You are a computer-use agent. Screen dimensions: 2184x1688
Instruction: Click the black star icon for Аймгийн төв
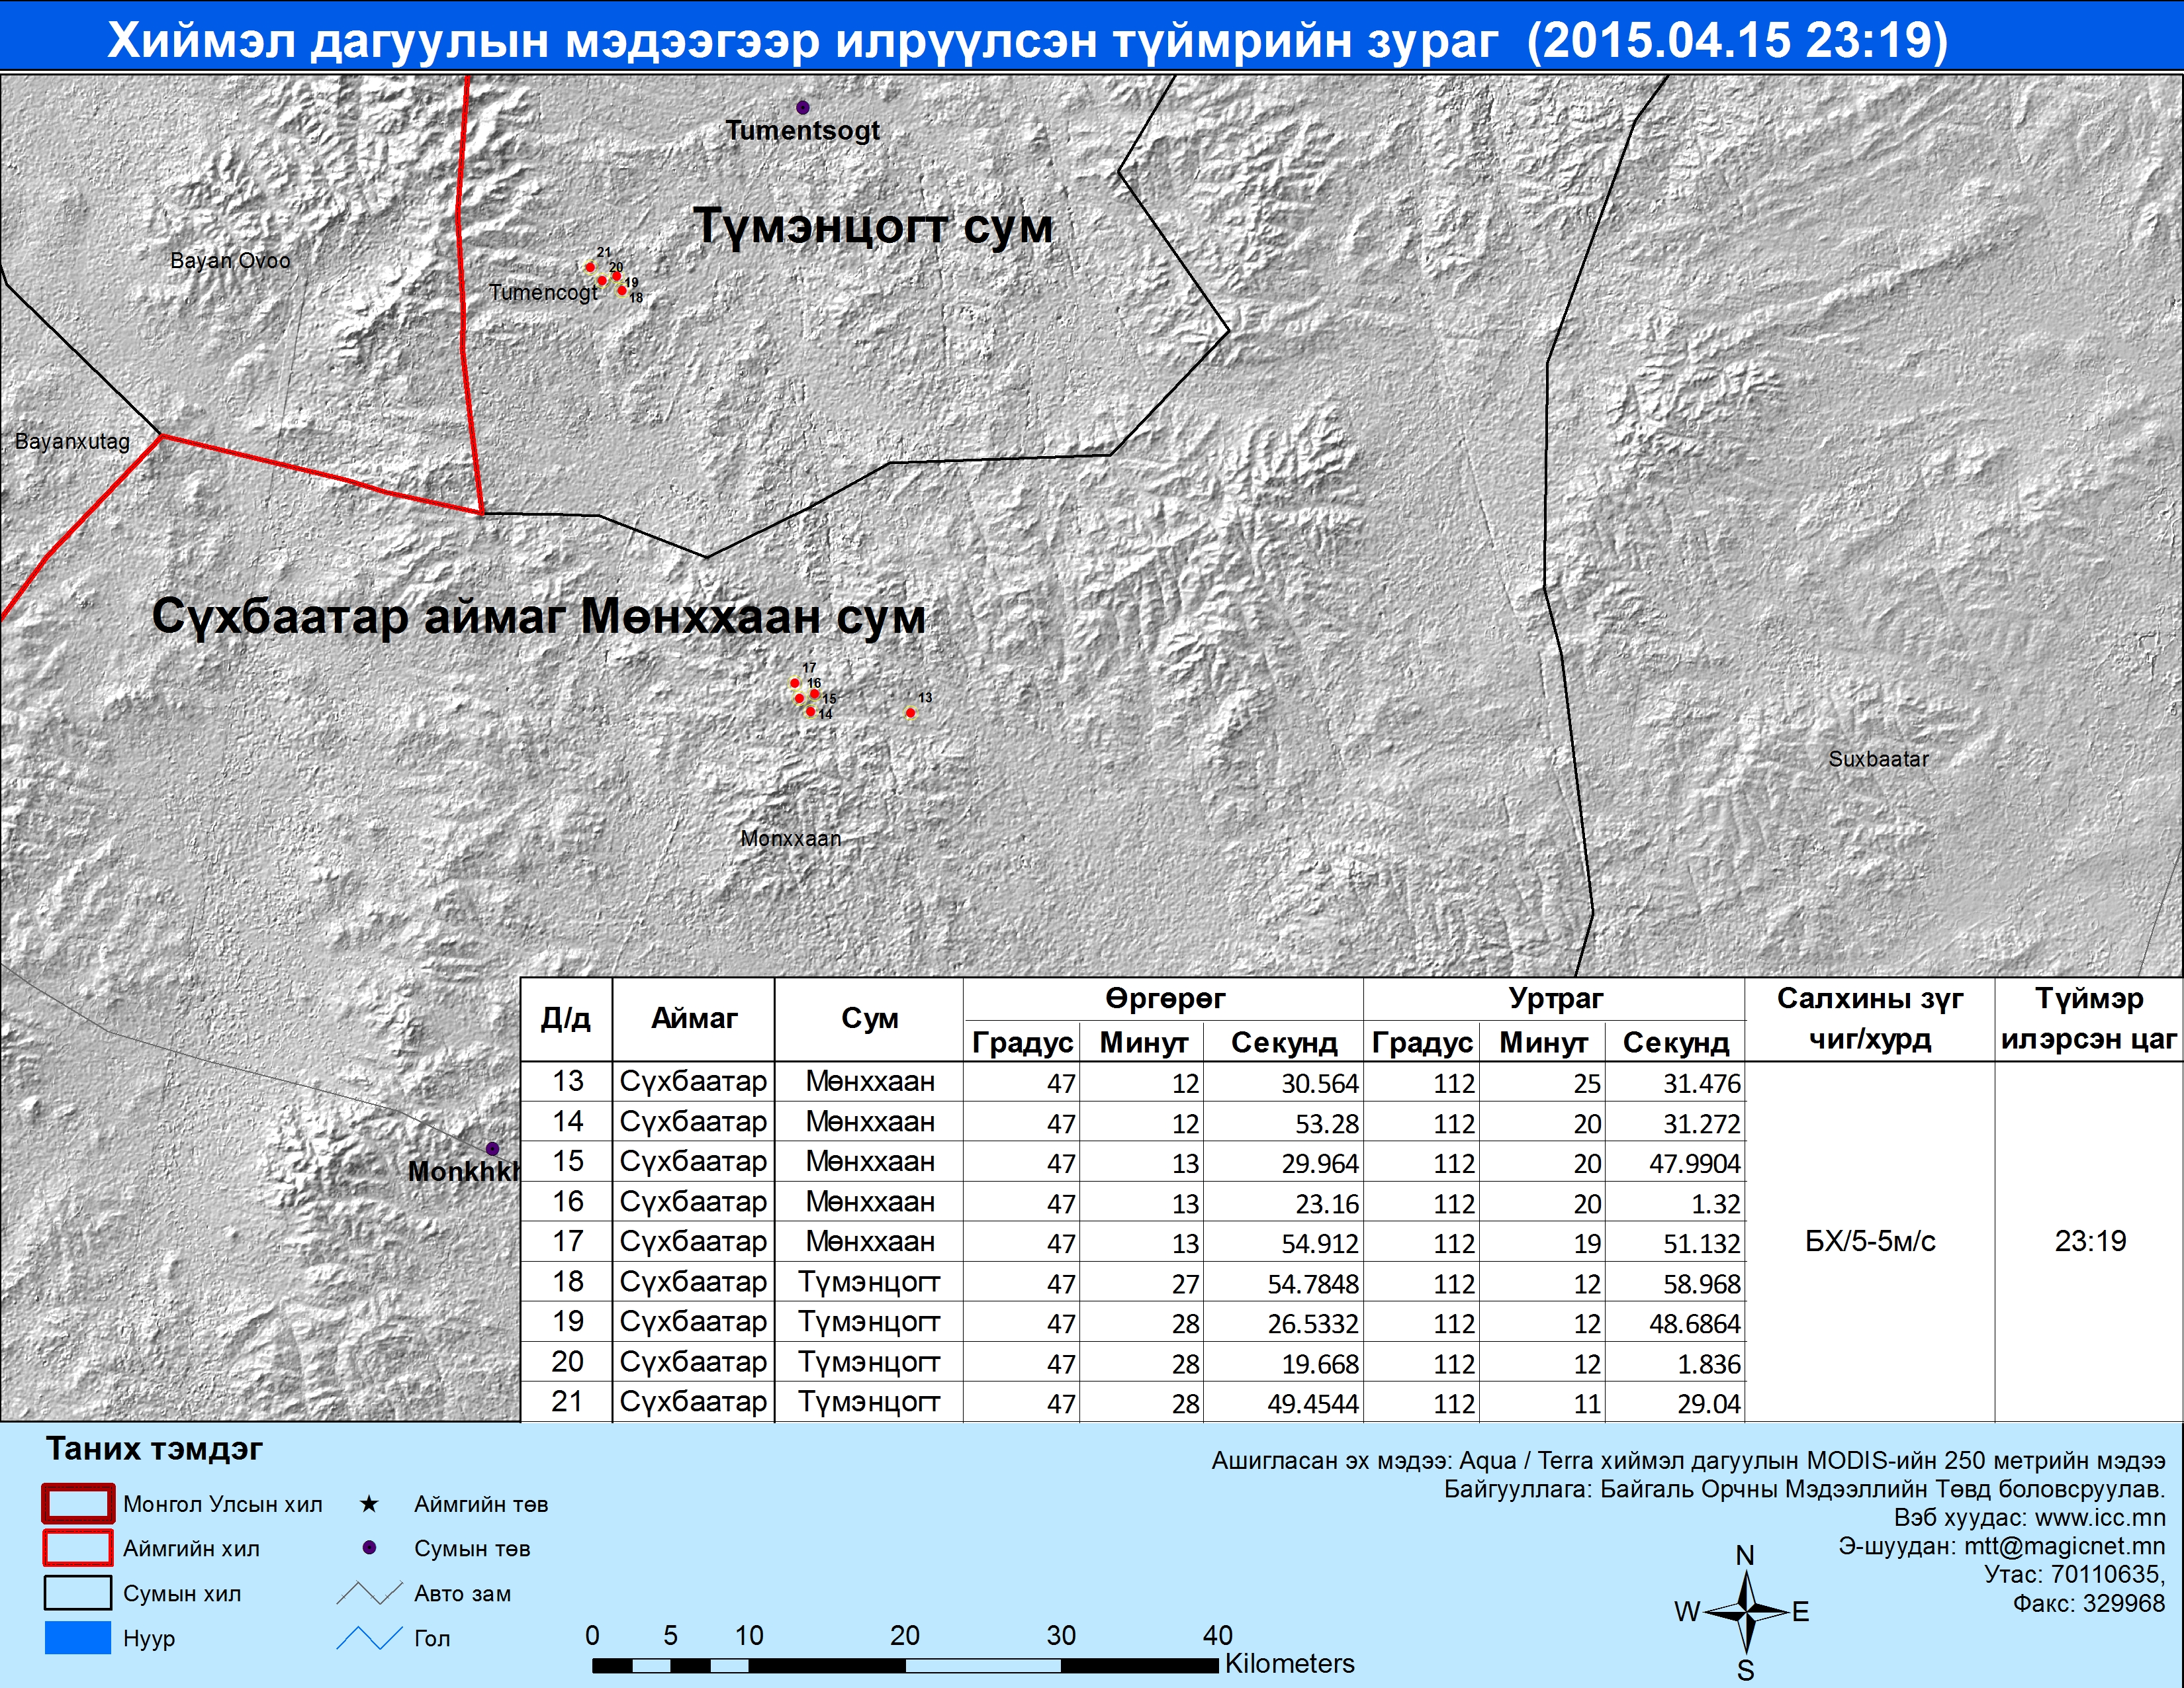[369, 1504]
